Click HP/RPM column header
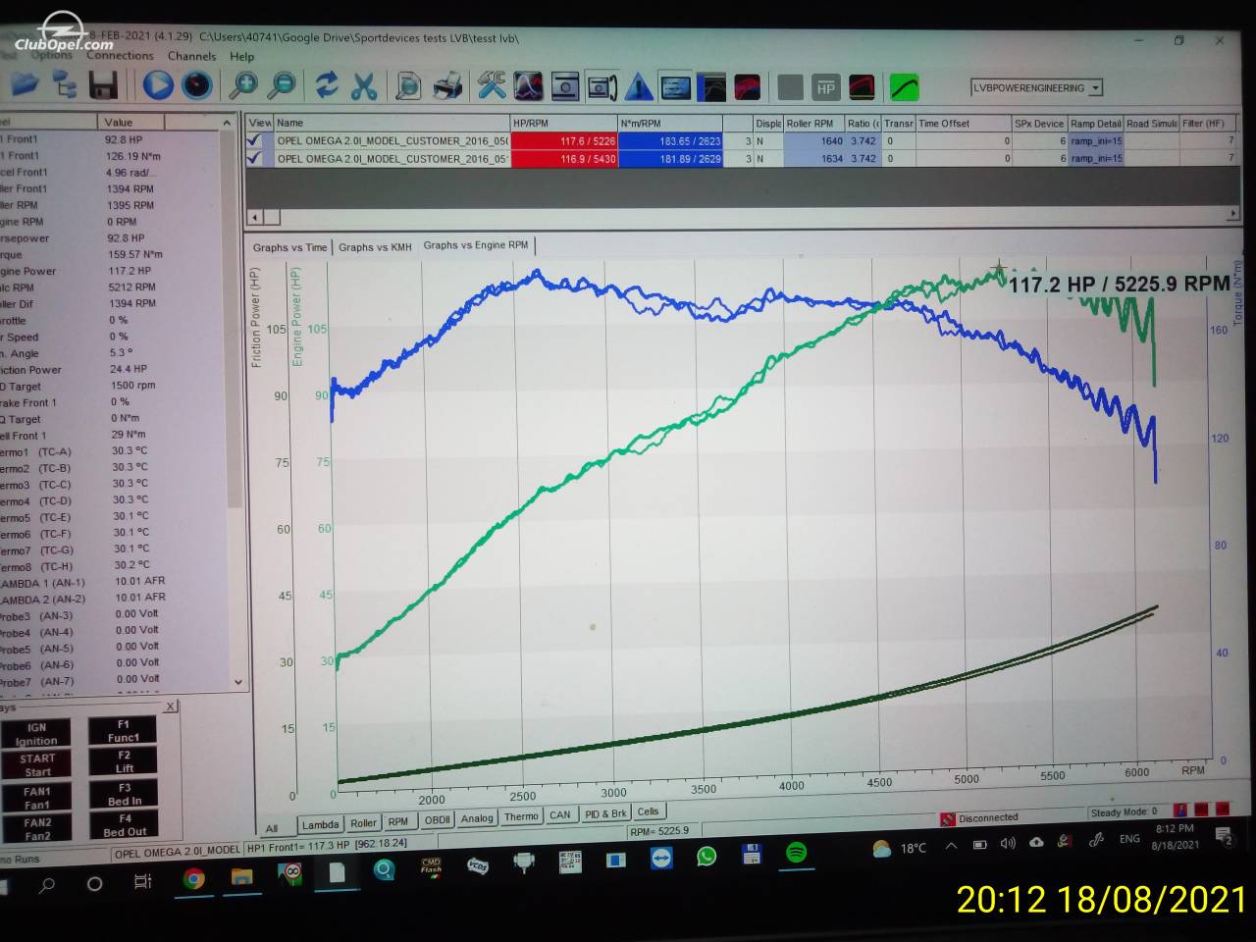Screen dimensions: 1256x942 563,124
